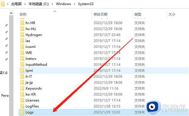Sort by the 名称 column header

tap(23, 14)
